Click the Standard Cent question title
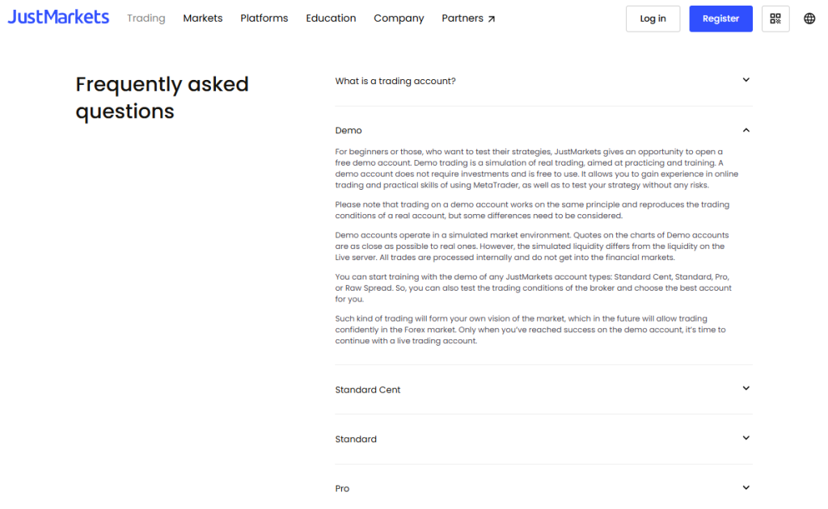 pyautogui.click(x=368, y=390)
